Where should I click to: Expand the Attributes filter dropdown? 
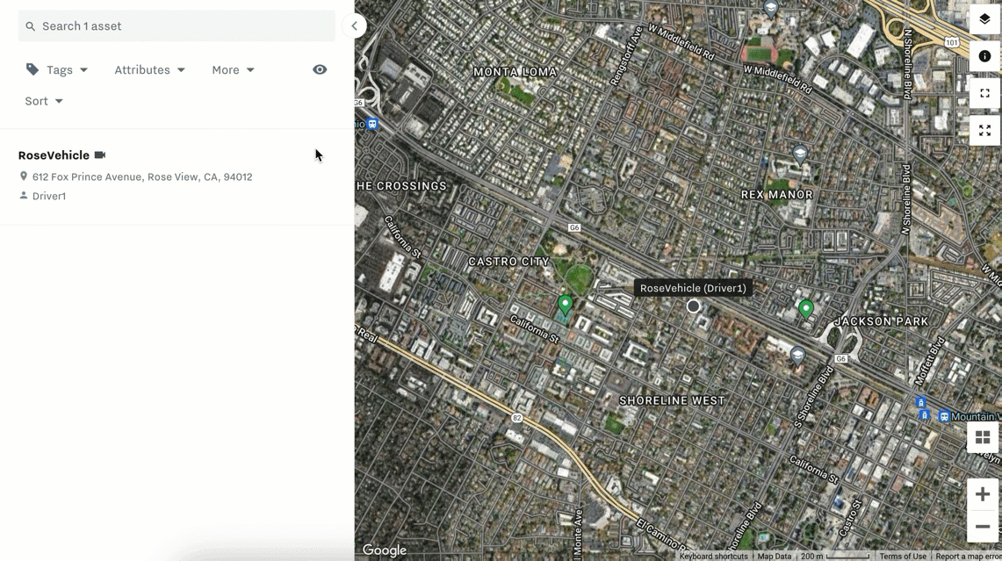point(149,70)
